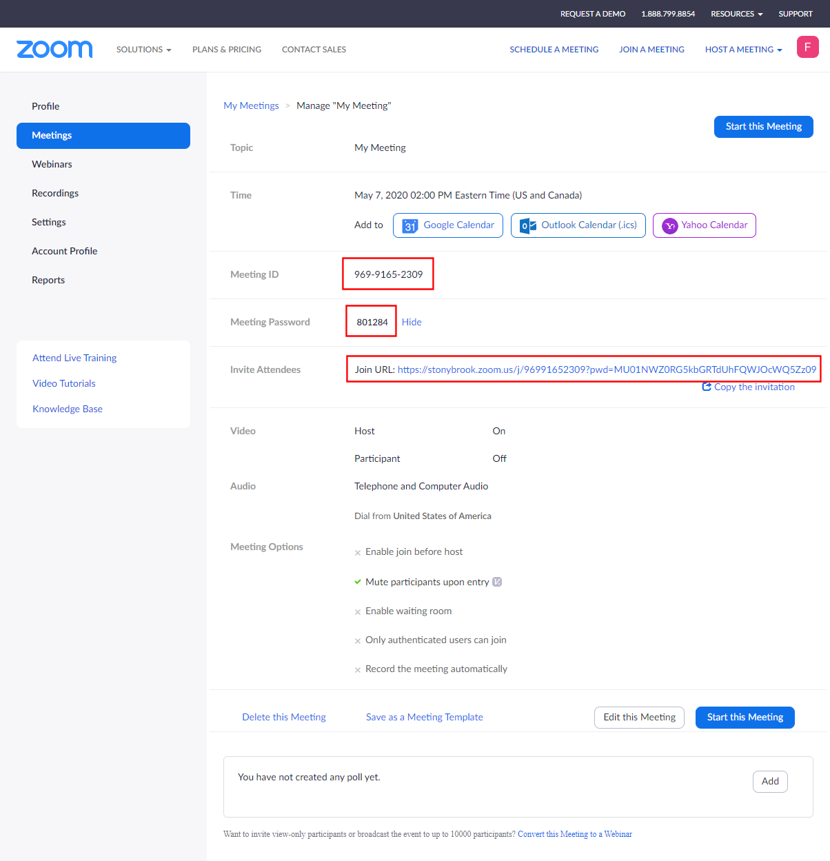The height and width of the screenshot is (861, 830).
Task: Click the Edit this Meeting button
Action: (x=639, y=717)
